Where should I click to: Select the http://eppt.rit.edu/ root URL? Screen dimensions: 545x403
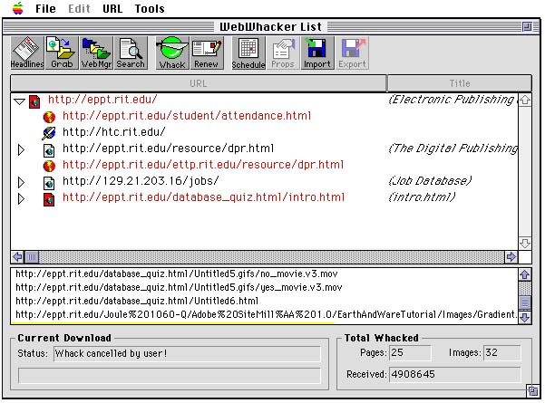[102, 100]
